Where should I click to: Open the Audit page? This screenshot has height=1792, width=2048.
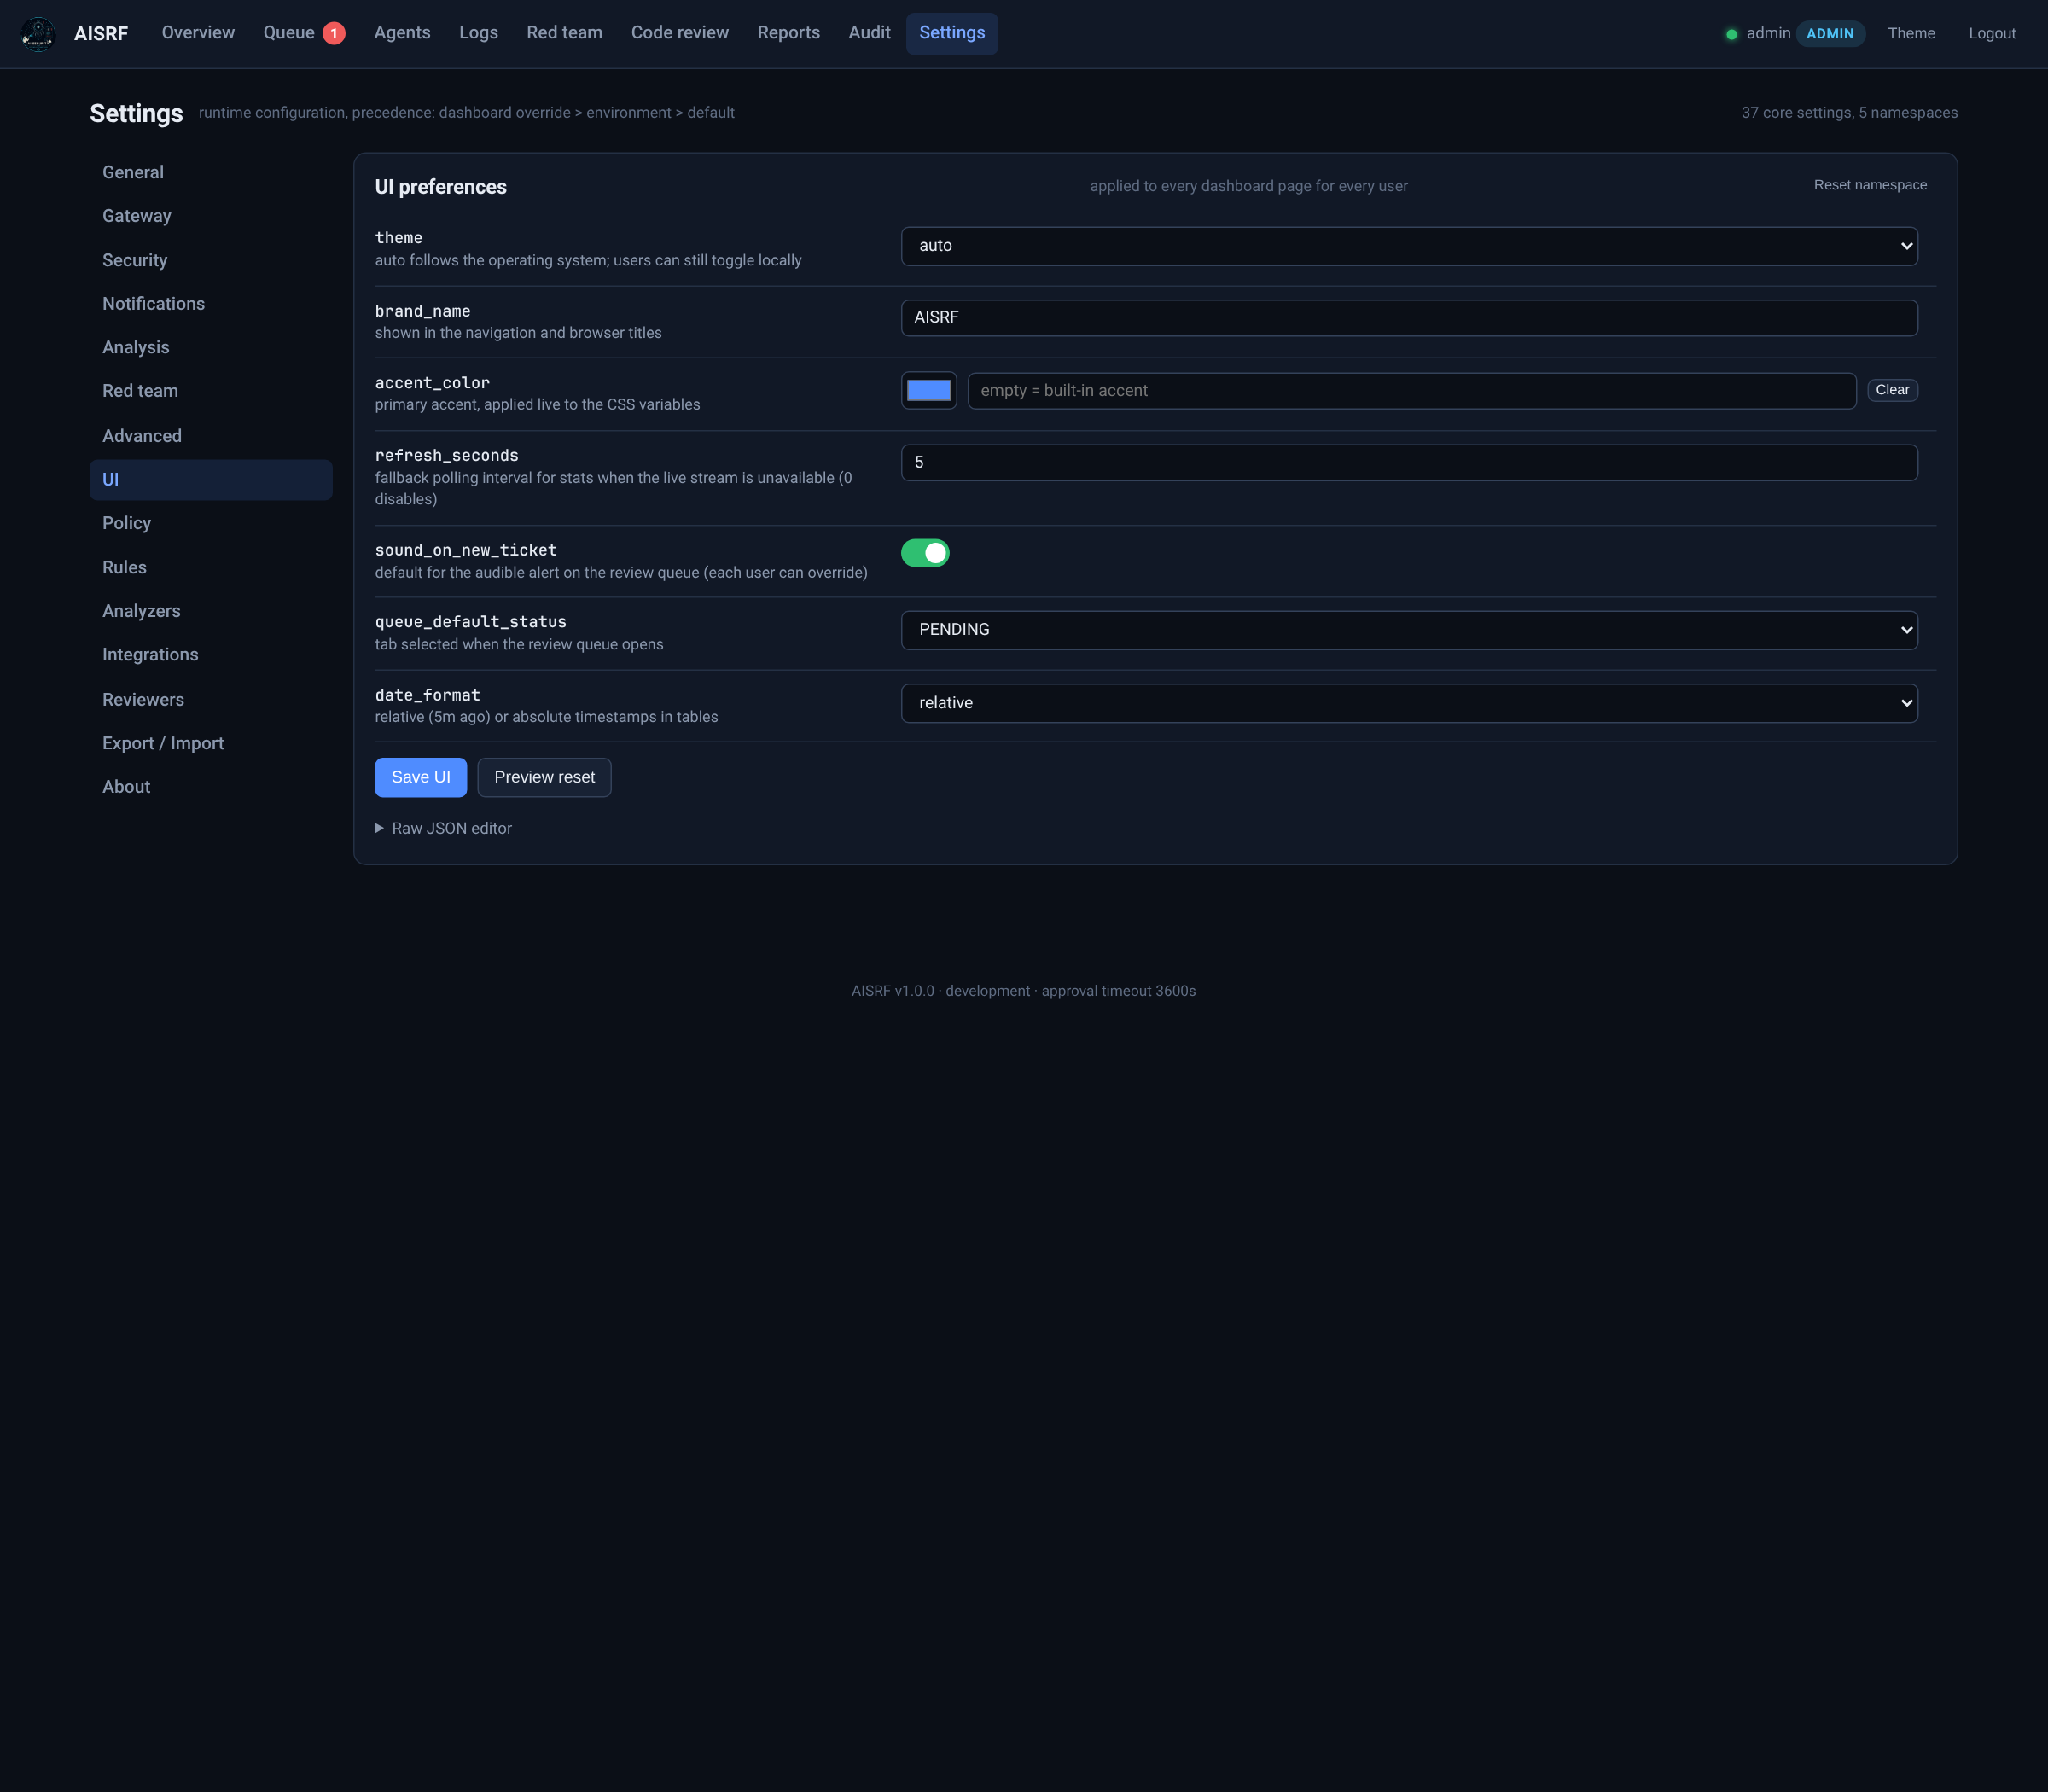click(x=869, y=33)
